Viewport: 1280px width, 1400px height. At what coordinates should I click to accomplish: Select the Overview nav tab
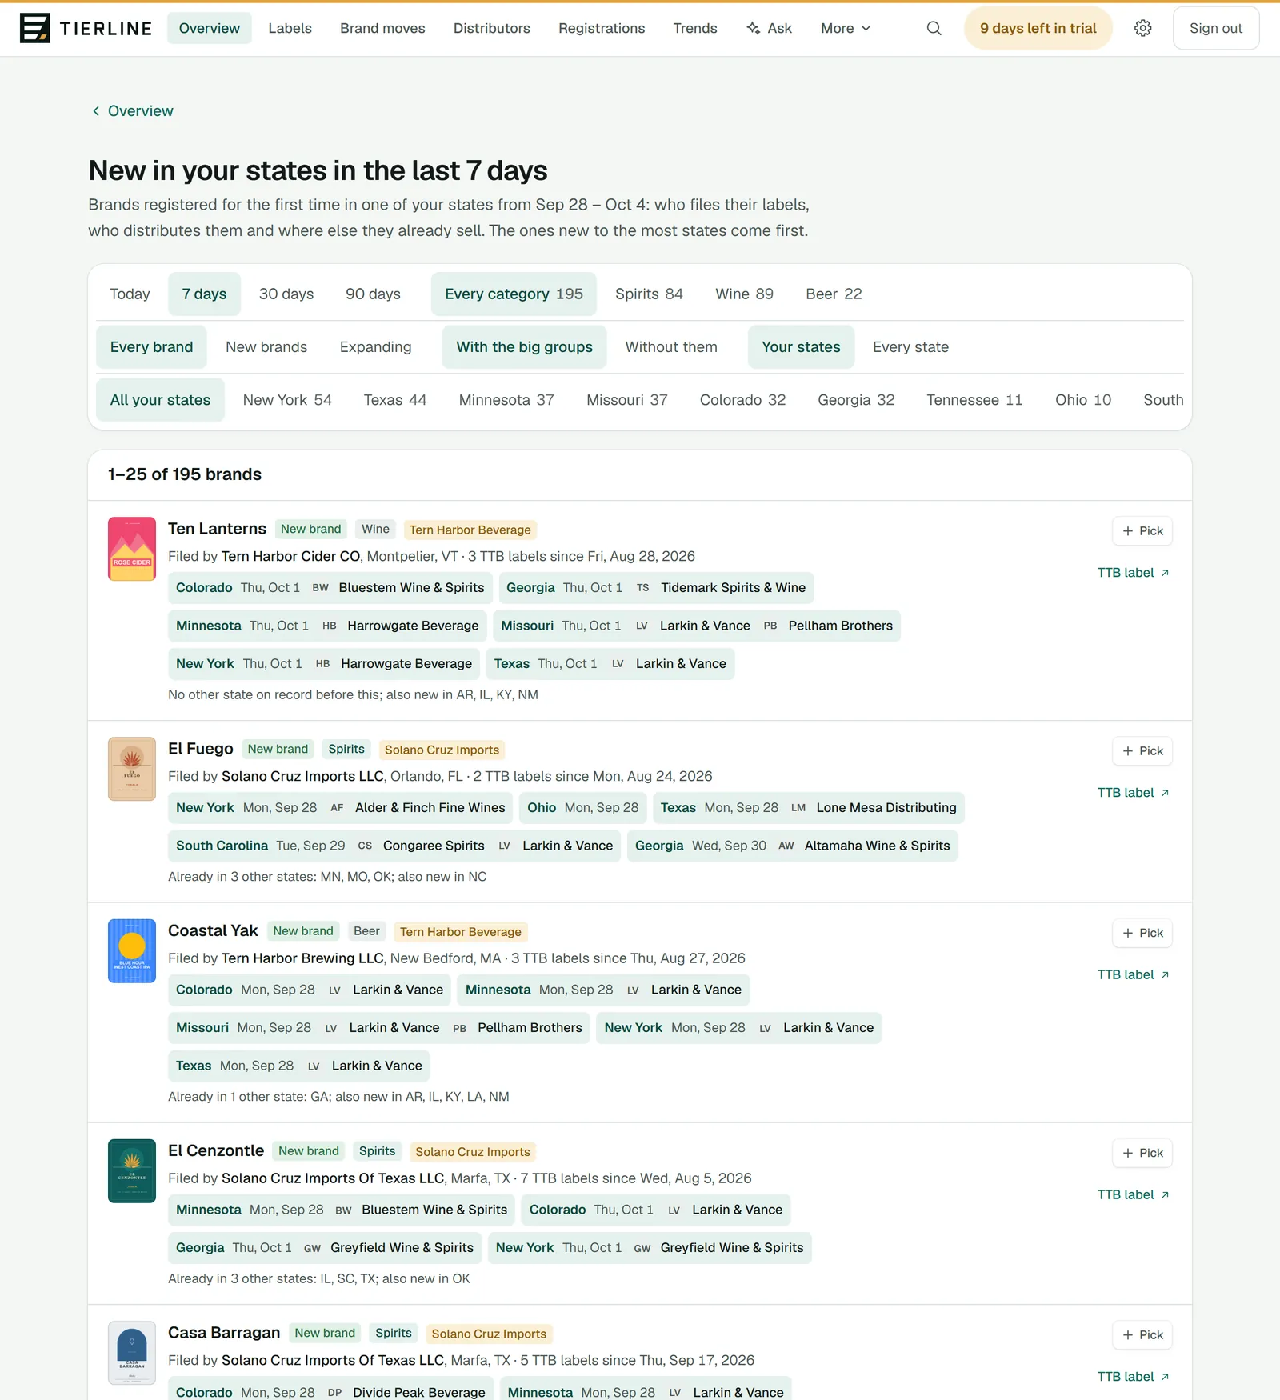[x=210, y=28]
